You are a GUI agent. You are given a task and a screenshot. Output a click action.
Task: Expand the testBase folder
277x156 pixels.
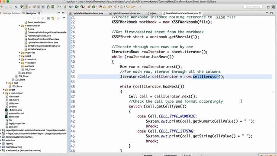coord(19,62)
